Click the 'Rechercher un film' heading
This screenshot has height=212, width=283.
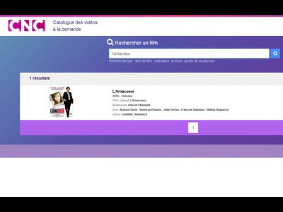click(x=136, y=43)
